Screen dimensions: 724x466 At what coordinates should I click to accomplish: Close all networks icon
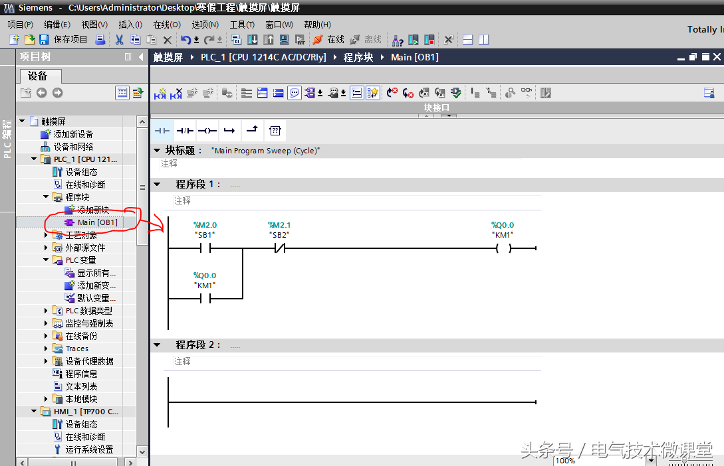(x=278, y=93)
